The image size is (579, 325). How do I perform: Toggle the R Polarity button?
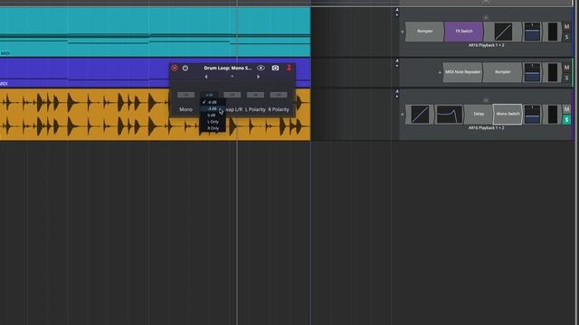click(279, 95)
